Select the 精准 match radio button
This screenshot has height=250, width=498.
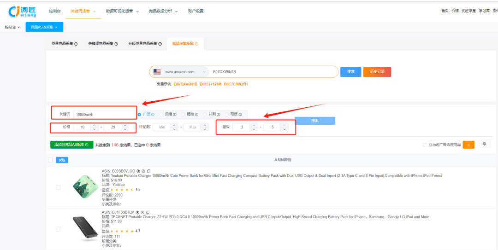click(183, 114)
